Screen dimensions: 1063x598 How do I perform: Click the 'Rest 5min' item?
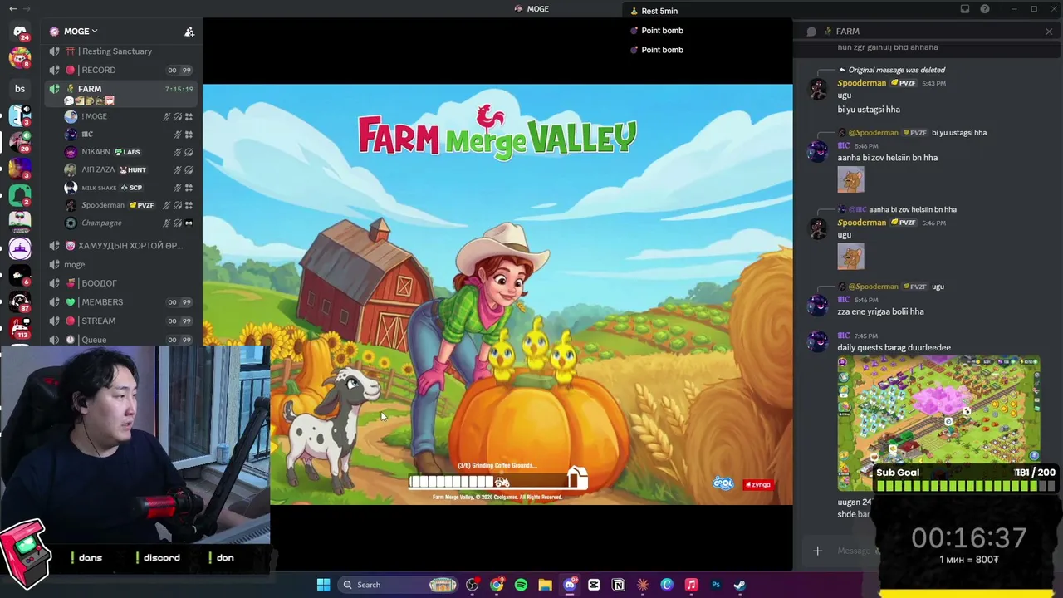[x=654, y=11]
